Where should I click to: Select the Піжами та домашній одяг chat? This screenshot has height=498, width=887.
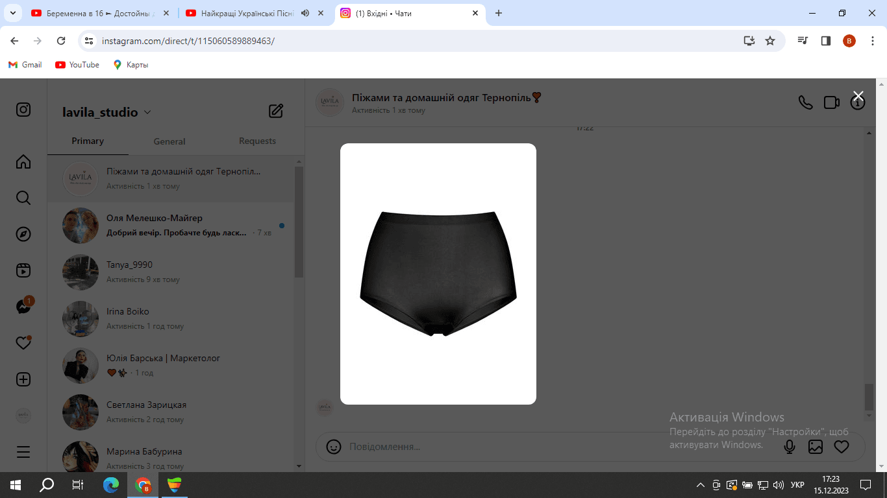[x=171, y=179]
